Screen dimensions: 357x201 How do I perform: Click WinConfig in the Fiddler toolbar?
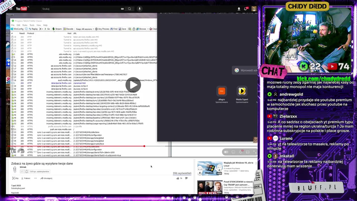[17, 29]
